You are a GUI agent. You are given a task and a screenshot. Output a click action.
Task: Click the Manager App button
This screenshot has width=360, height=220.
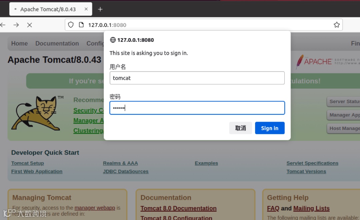[343, 115]
